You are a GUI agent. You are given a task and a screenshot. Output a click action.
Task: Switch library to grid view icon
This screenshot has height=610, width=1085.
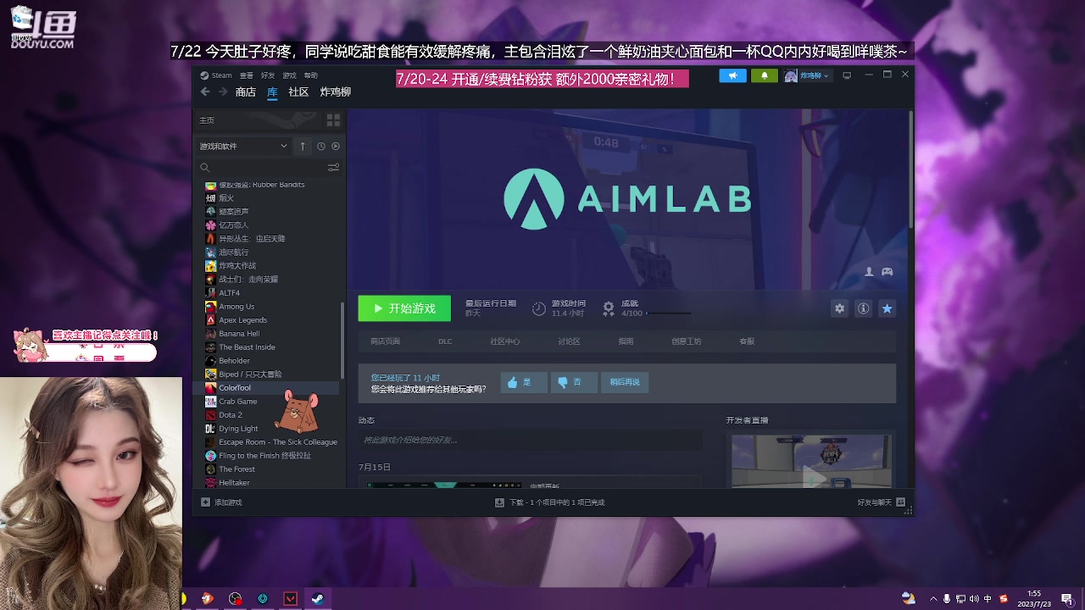333,120
